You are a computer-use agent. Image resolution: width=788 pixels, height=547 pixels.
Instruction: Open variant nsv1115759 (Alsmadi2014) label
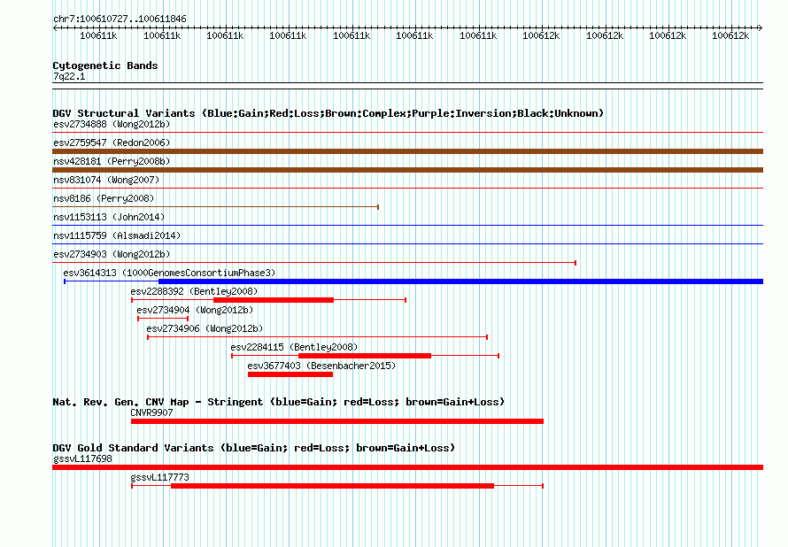tap(117, 235)
